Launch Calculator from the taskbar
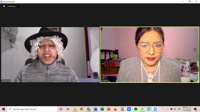The image size is (200, 112). pos(122,109)
